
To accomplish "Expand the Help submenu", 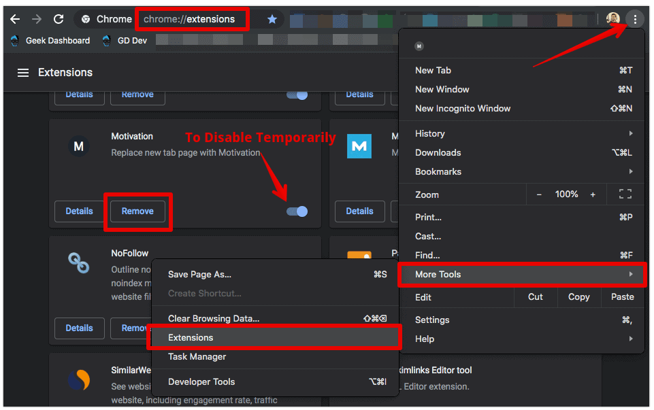I will pyautogui.click(x=521, y=339).
